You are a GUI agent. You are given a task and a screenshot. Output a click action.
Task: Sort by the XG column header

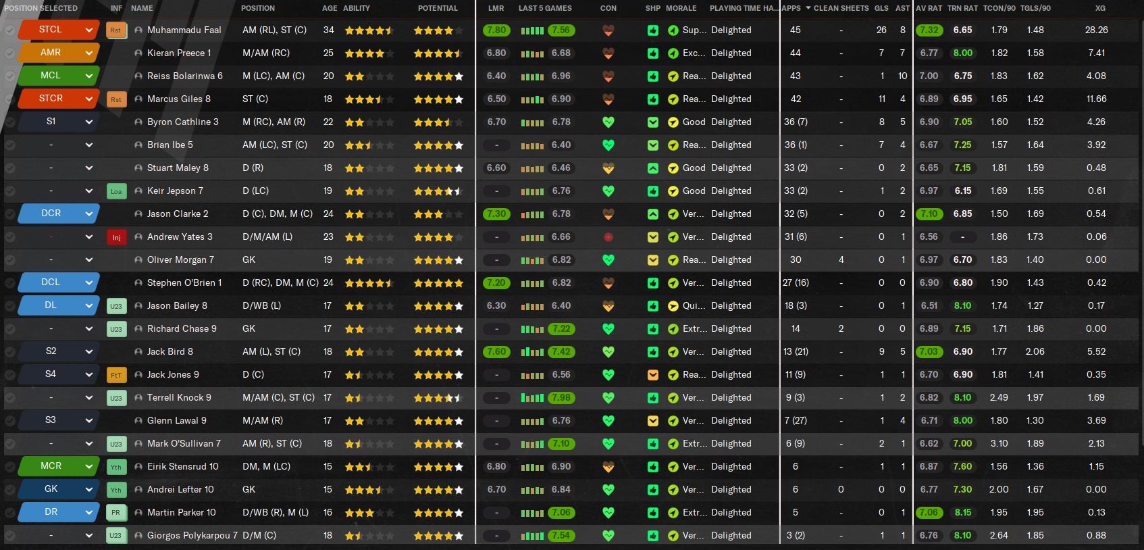[x=1100, y=8]
